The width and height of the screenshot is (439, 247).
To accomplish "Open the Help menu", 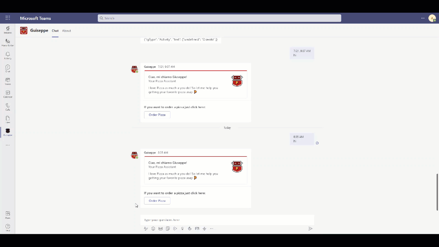I will tap(8, 228).
